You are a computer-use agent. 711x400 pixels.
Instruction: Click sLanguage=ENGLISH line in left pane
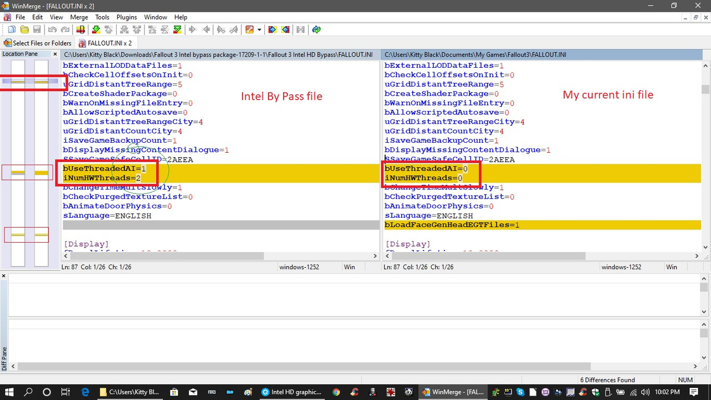(x=107, y=216)
